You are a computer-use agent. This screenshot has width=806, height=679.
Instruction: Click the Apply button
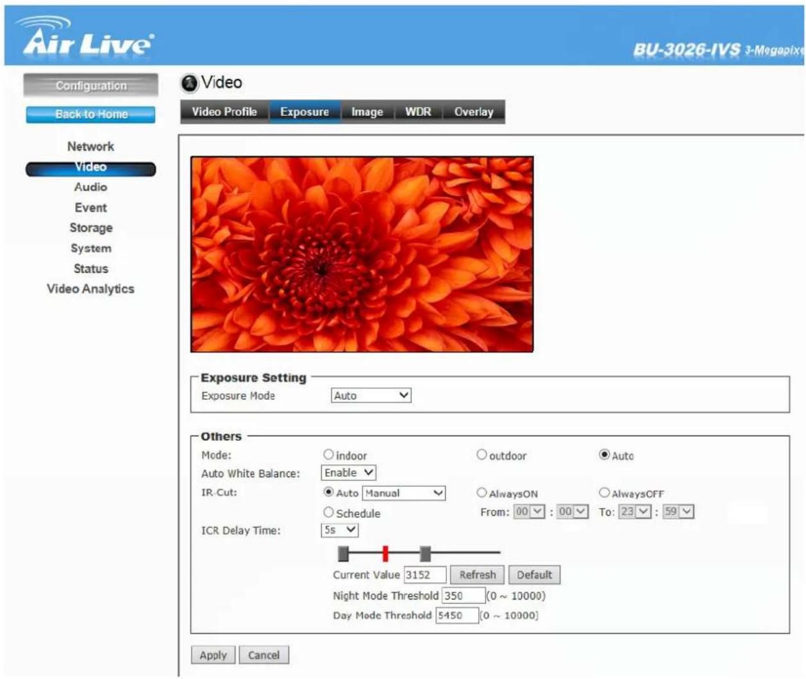tap(213, 655)
